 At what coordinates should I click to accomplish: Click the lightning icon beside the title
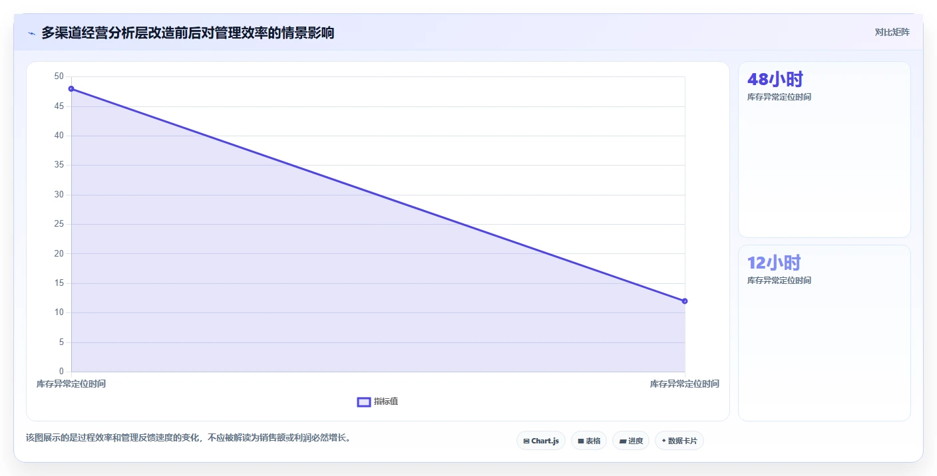31,33
